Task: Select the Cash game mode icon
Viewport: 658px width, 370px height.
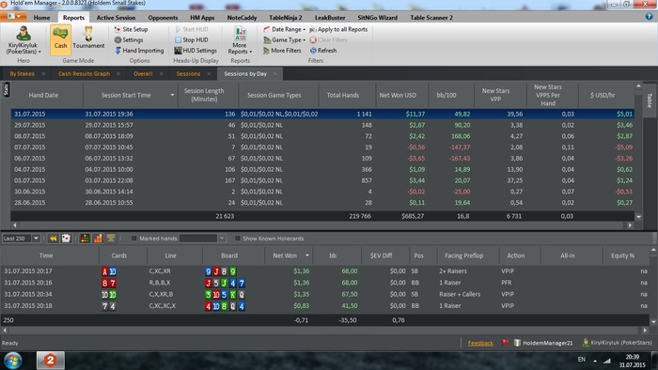Action: (60, 39)
